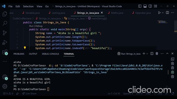Click the editor minimap

163,22
